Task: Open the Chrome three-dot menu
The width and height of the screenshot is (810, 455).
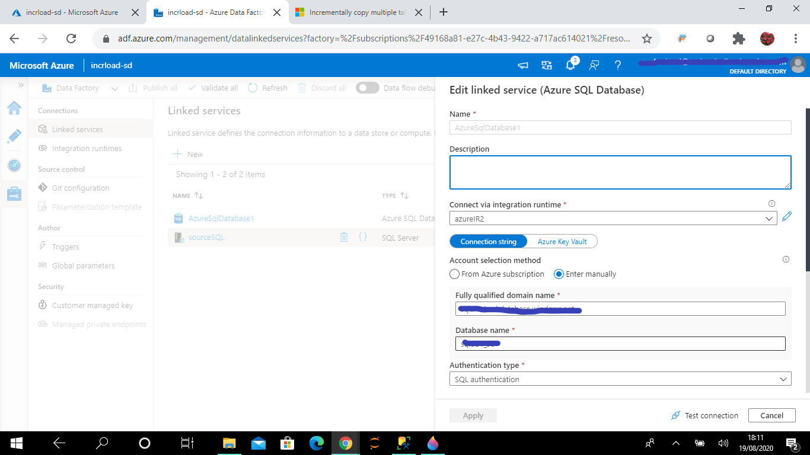Action: tap(796, 39)
